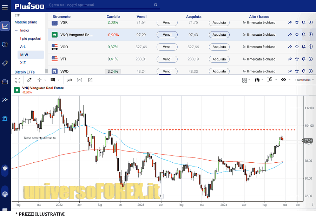The image size is (316, 217).
Task: Select the pencil drawing tool
Action: tap(29, 80)
